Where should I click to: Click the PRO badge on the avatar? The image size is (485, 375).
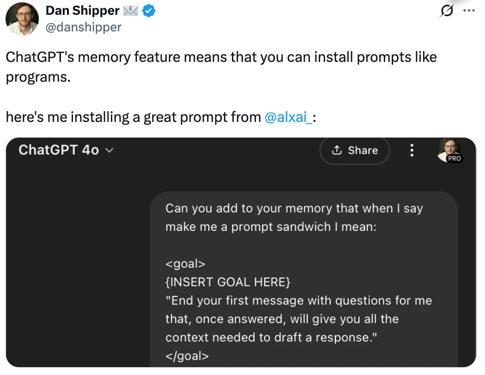(x=455, y=158)
